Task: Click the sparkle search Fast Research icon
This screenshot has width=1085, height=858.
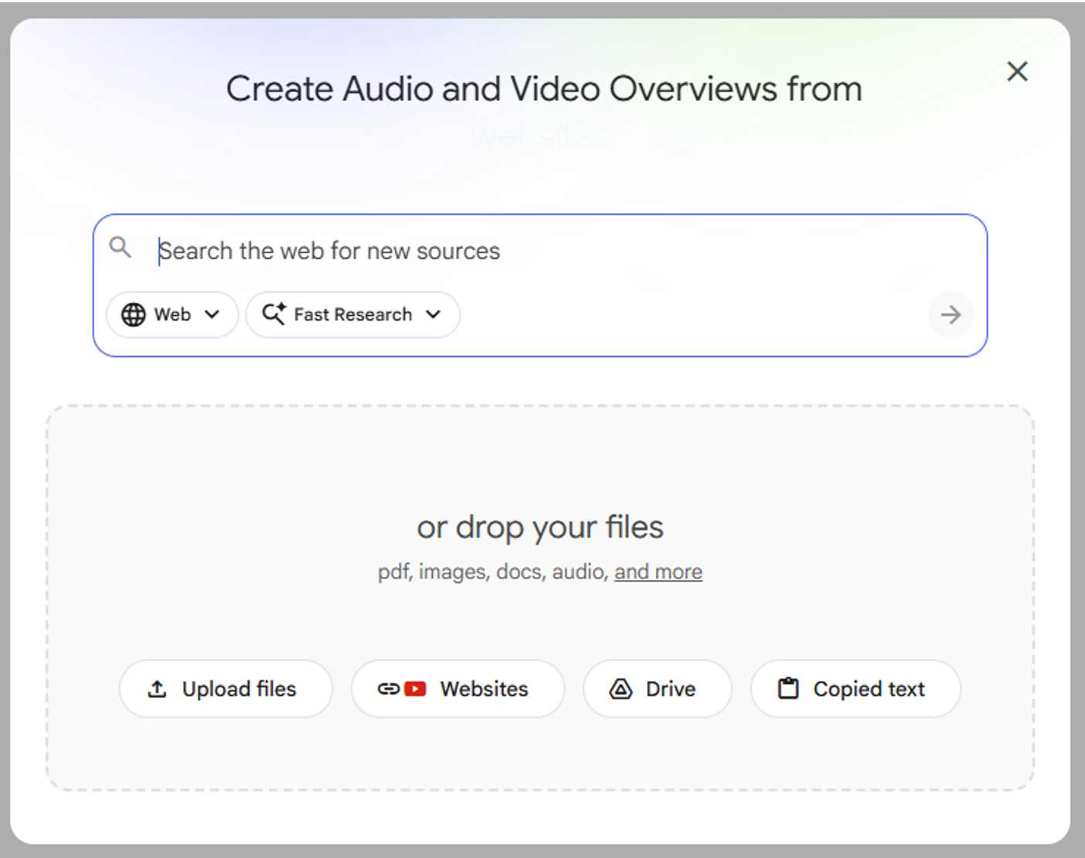Action: click(274, 314)
